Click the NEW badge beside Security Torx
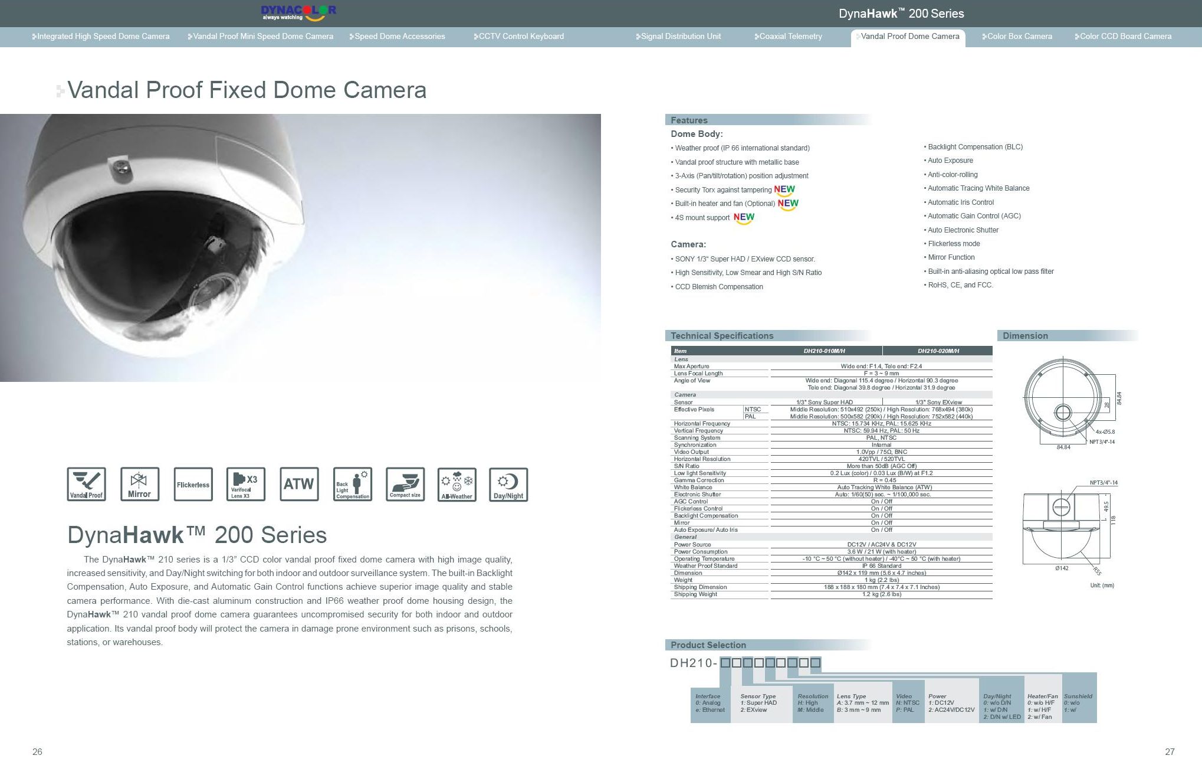1202x775 pixels. point(784,190)
